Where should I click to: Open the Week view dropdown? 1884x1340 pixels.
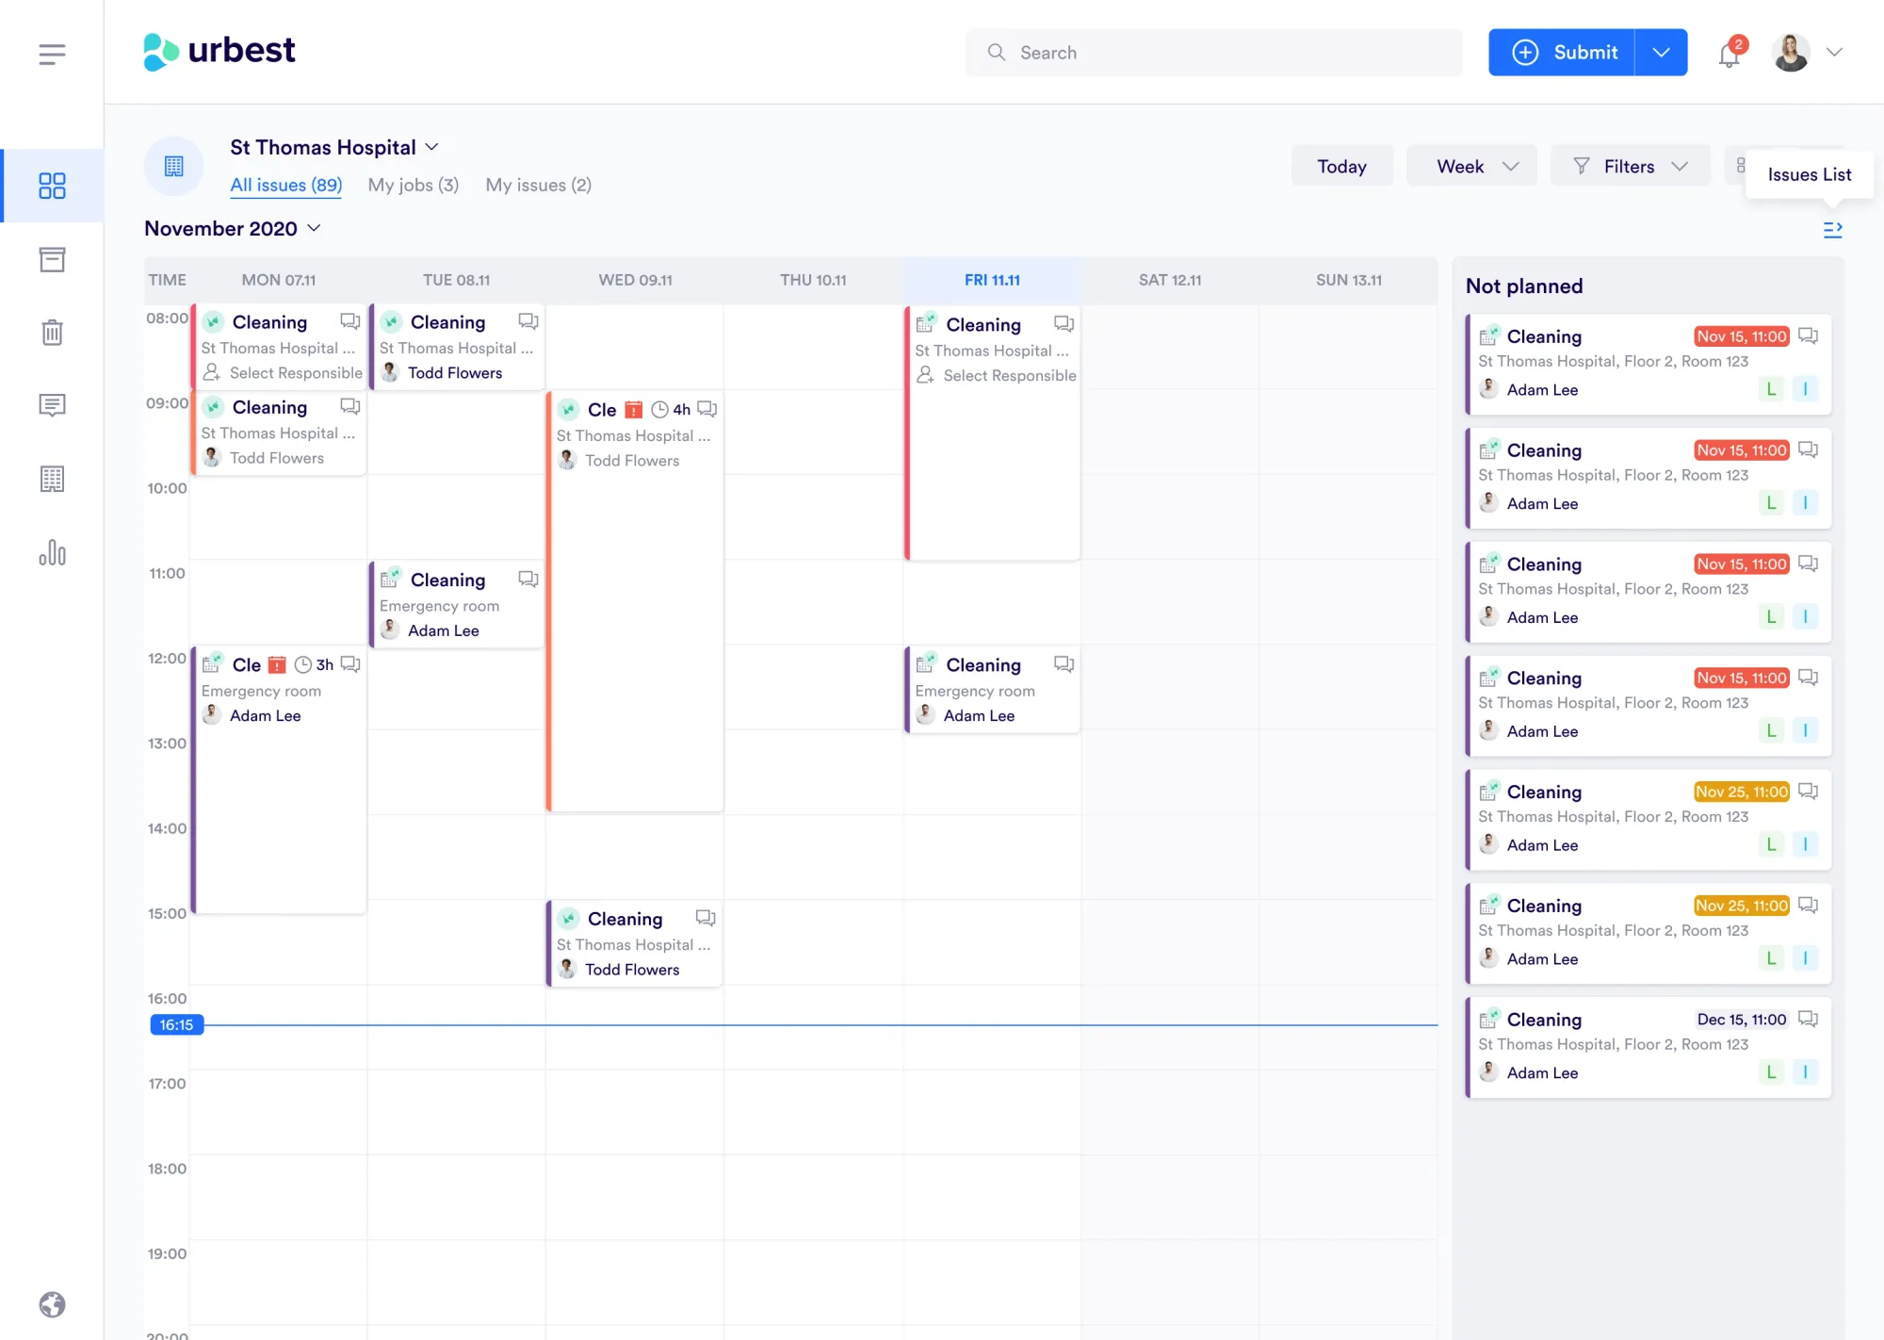tap(1471, 166)
